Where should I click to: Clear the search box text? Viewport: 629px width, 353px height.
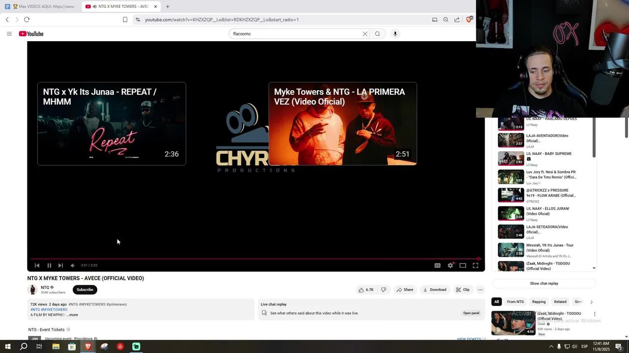(x=365, y=34)
